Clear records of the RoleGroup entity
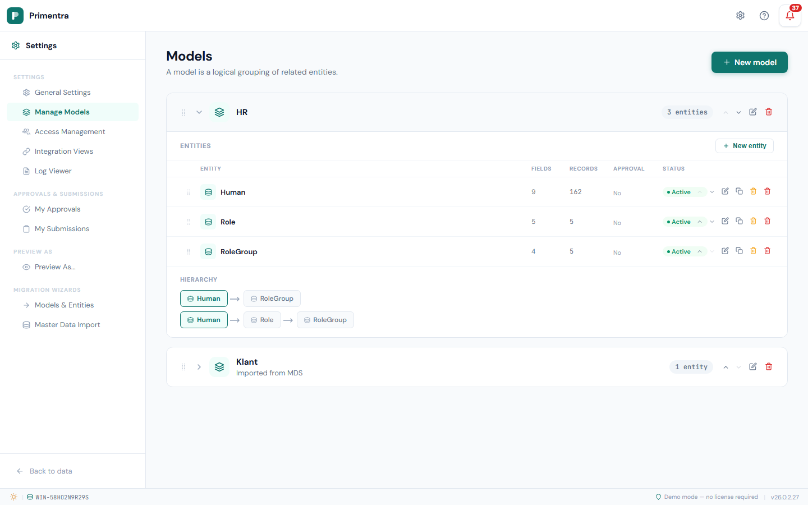This screenshot has width=808, height=505. pyautogui.click(x=753, y=250)
